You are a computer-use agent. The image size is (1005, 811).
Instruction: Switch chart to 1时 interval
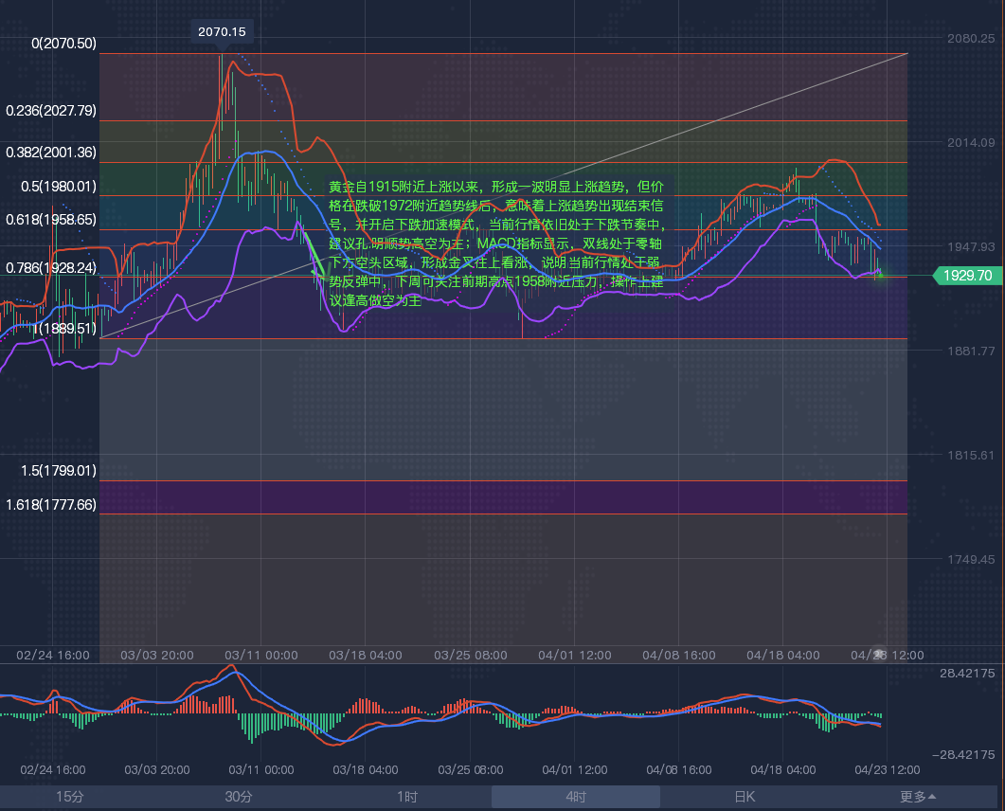click(407, 797)
